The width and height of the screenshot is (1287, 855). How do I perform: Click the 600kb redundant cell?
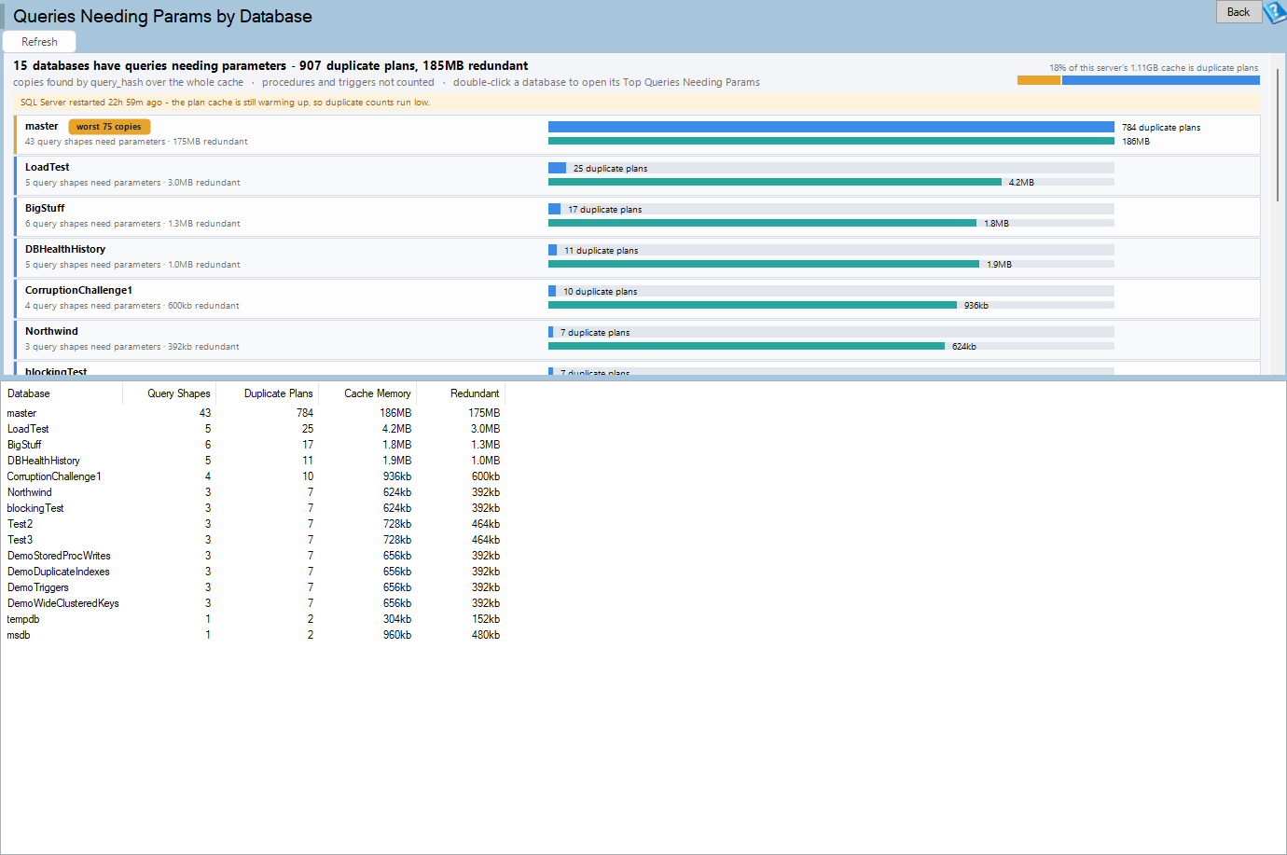[x=486, y=476]
